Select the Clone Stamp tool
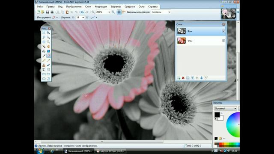Image resolution: width=274 pixels, height=154 pixels. click(x=44, y=65)
